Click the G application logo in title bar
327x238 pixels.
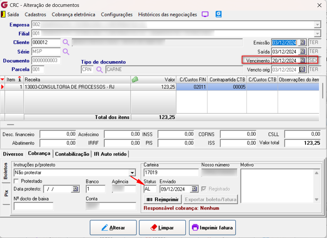coord(4,5)
